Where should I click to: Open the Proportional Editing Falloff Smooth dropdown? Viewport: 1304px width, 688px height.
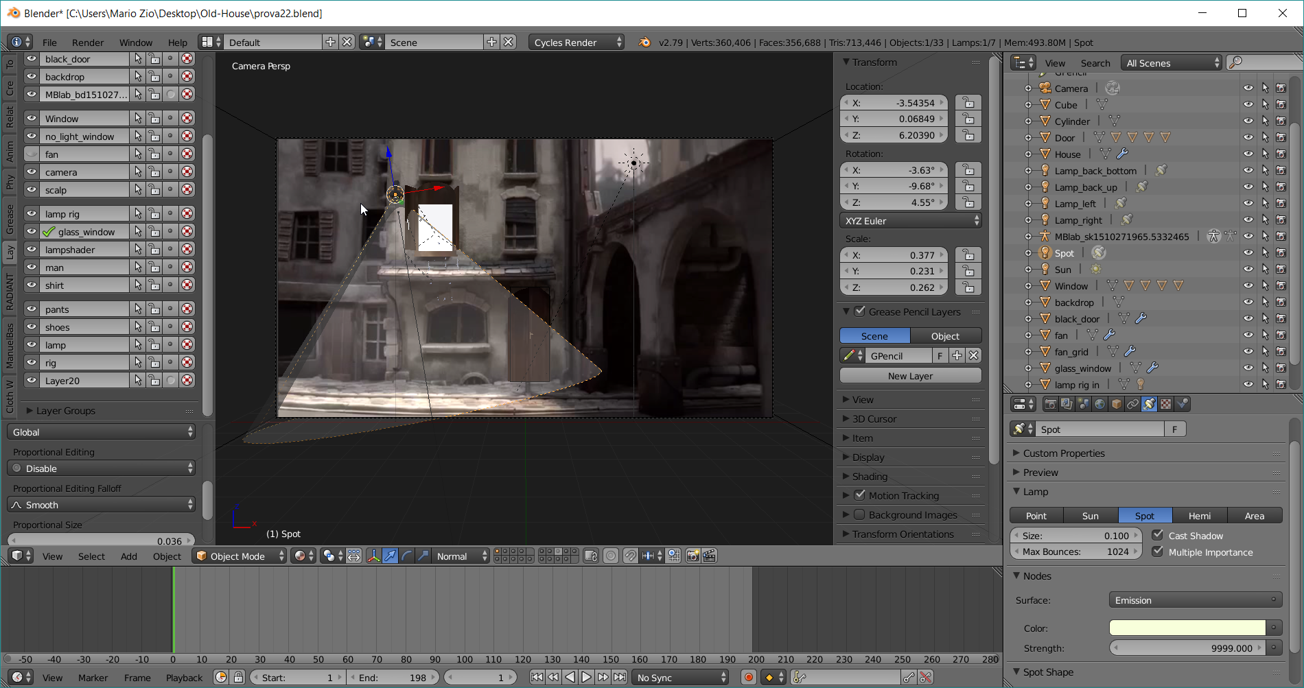102,505
